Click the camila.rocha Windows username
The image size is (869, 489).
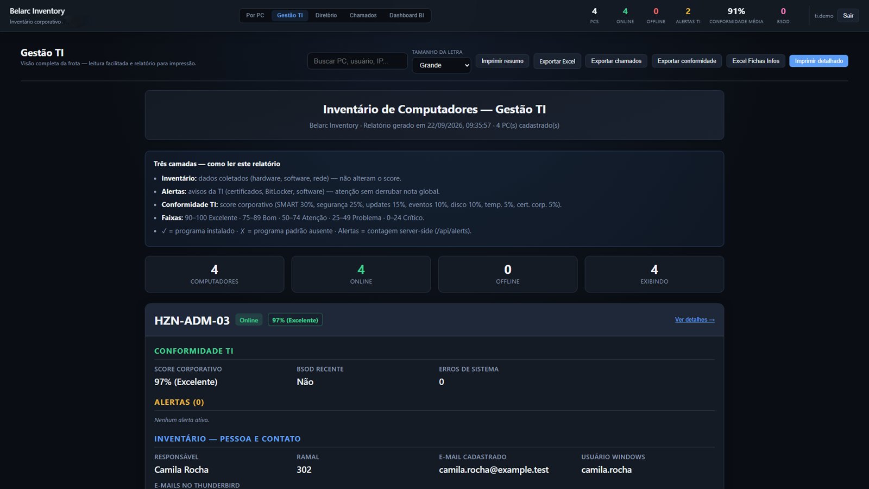(607, 470)
